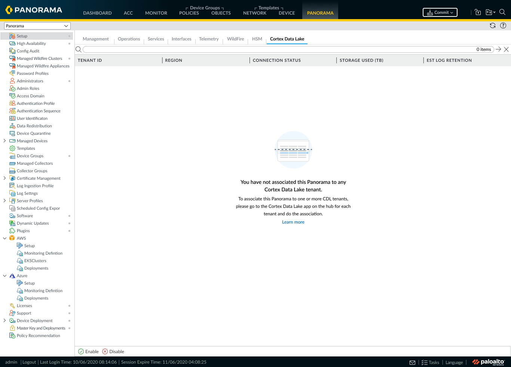511x367 pixels.
Task: Select EKSClusters under AWS
Action: click(35, 261)
